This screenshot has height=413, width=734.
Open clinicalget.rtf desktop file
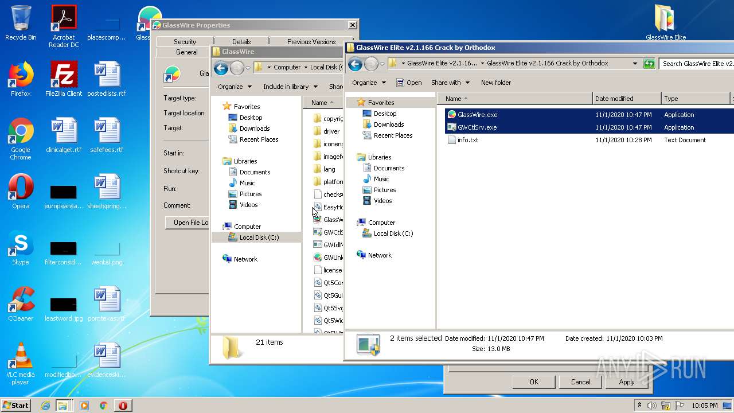pos(64,135)
